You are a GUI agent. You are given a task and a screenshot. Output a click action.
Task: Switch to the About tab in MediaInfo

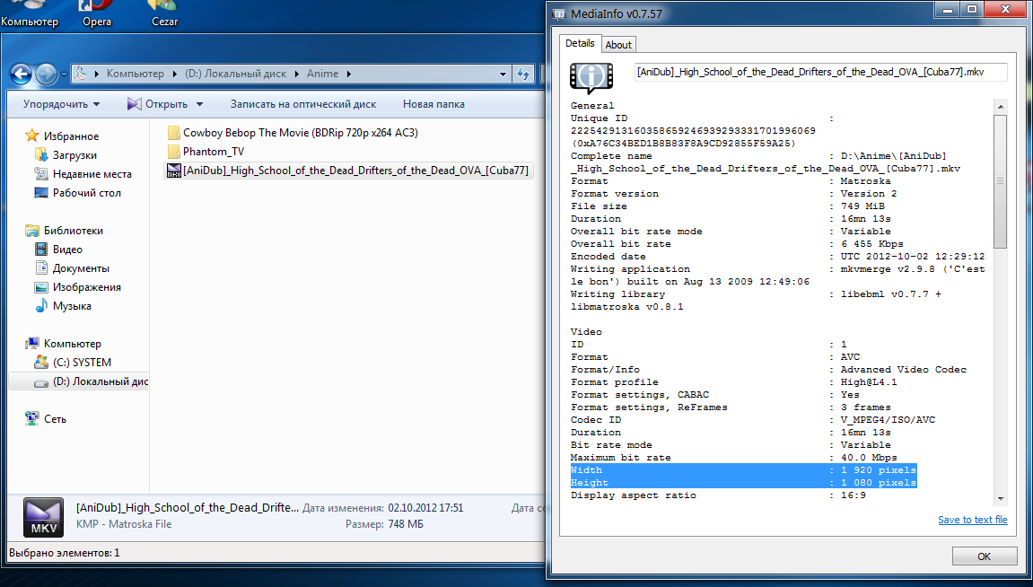tap(618, 45)
